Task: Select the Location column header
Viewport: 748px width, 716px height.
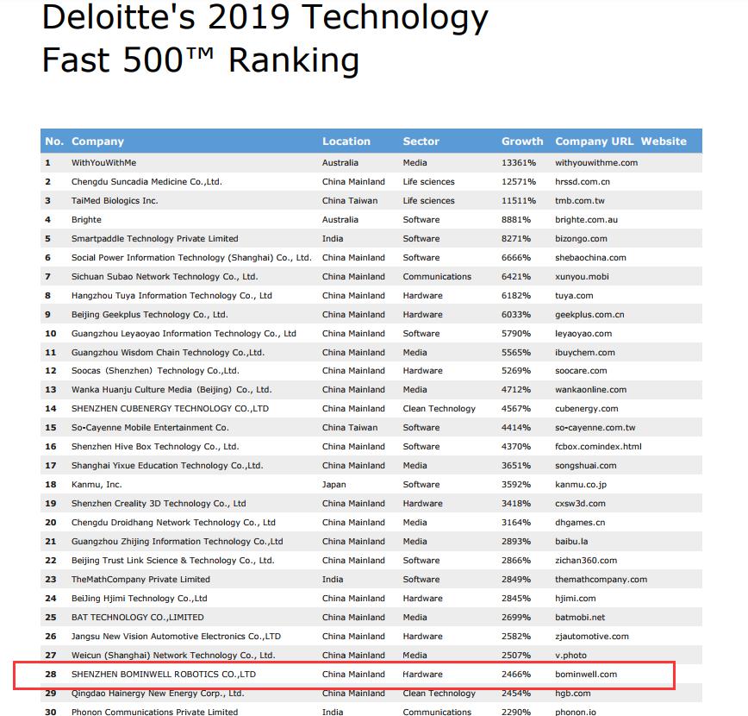Action: (346, 141)
